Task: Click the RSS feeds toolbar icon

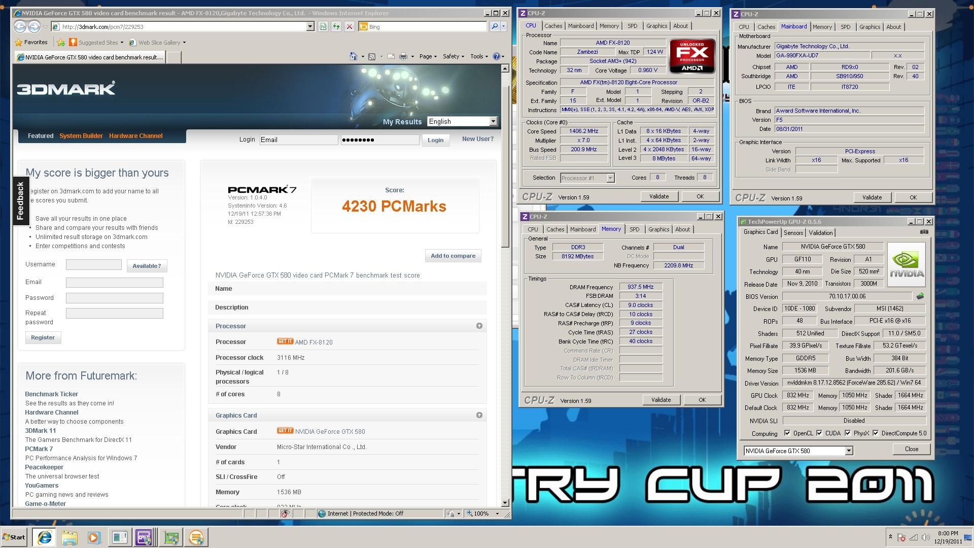Action: pos(372,56)
